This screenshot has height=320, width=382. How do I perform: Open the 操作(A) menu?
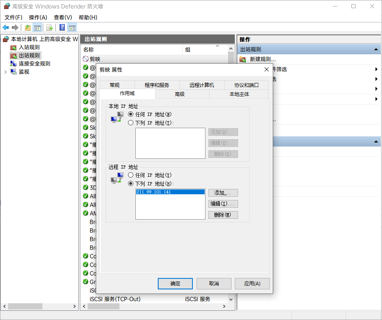coord(38,17)
